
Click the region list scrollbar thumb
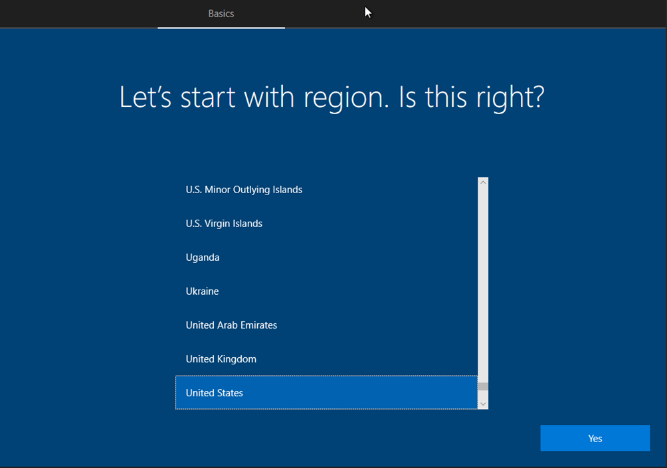pyautogui.click(x=483, y=386)
